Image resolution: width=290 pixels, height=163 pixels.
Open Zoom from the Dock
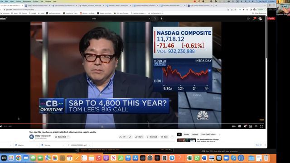pos(226,158)
